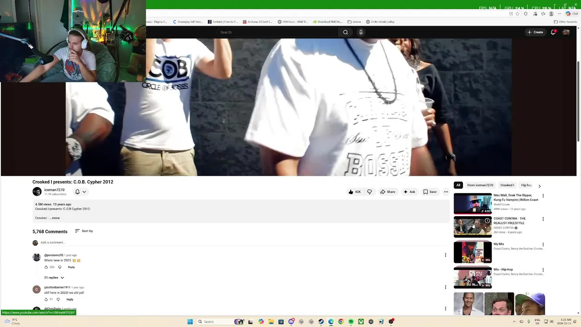The height and width of the screenshot is (327, 581).
Task: Share the video
Action: click(388, 192)
